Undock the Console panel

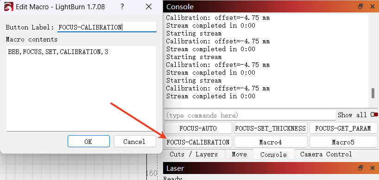click(360, 6)
